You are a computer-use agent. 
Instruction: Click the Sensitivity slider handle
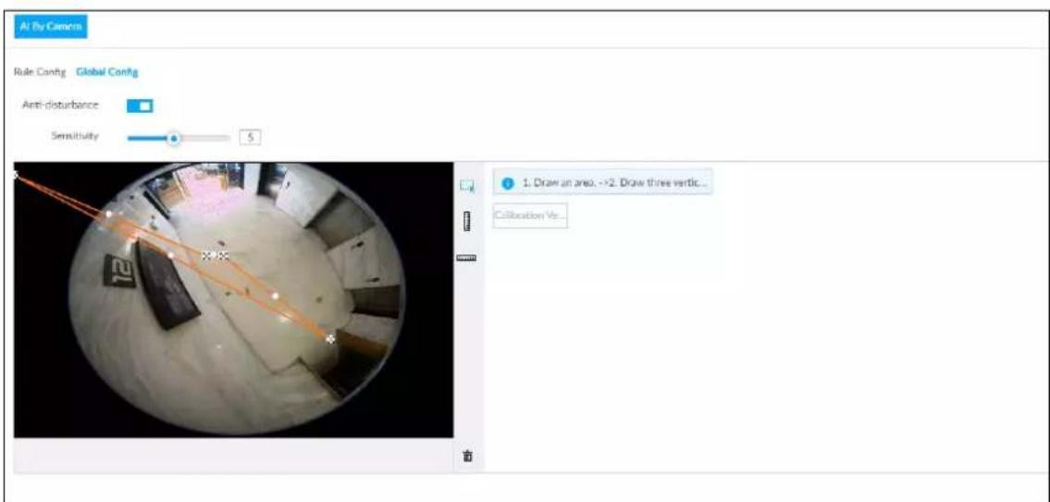(x=174, y=139)
